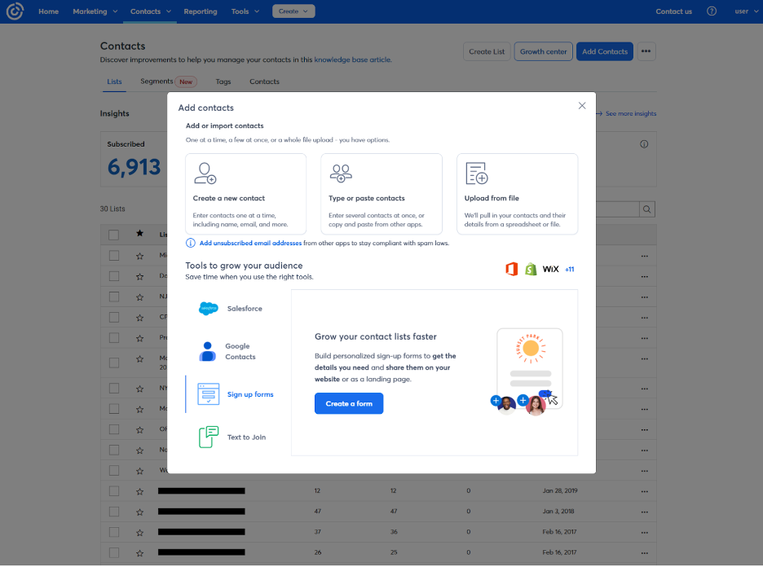The image size is (763, 567).
Task: Open the Reporting menu item
Action: [x=201, y=11]
